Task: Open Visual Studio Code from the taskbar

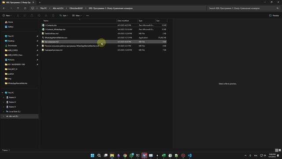Action: point(189,155)
